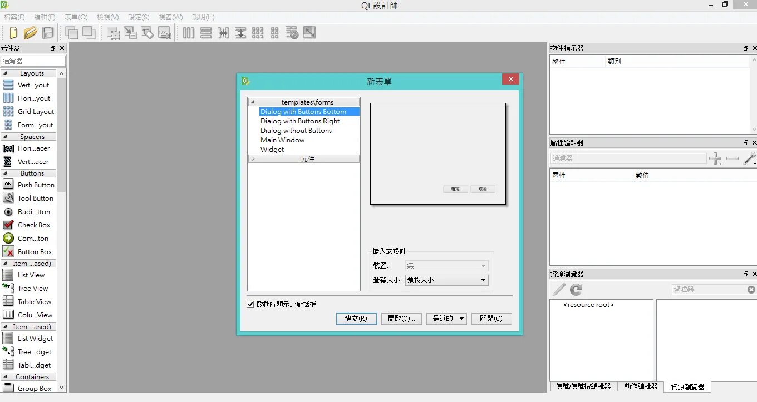The image size is (757, 402).
Task: Open the 檔案(F) menu
Action: tap(14, 17)
